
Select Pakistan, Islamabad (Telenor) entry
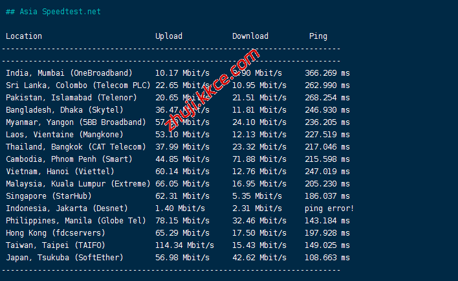tap(71, 98)
